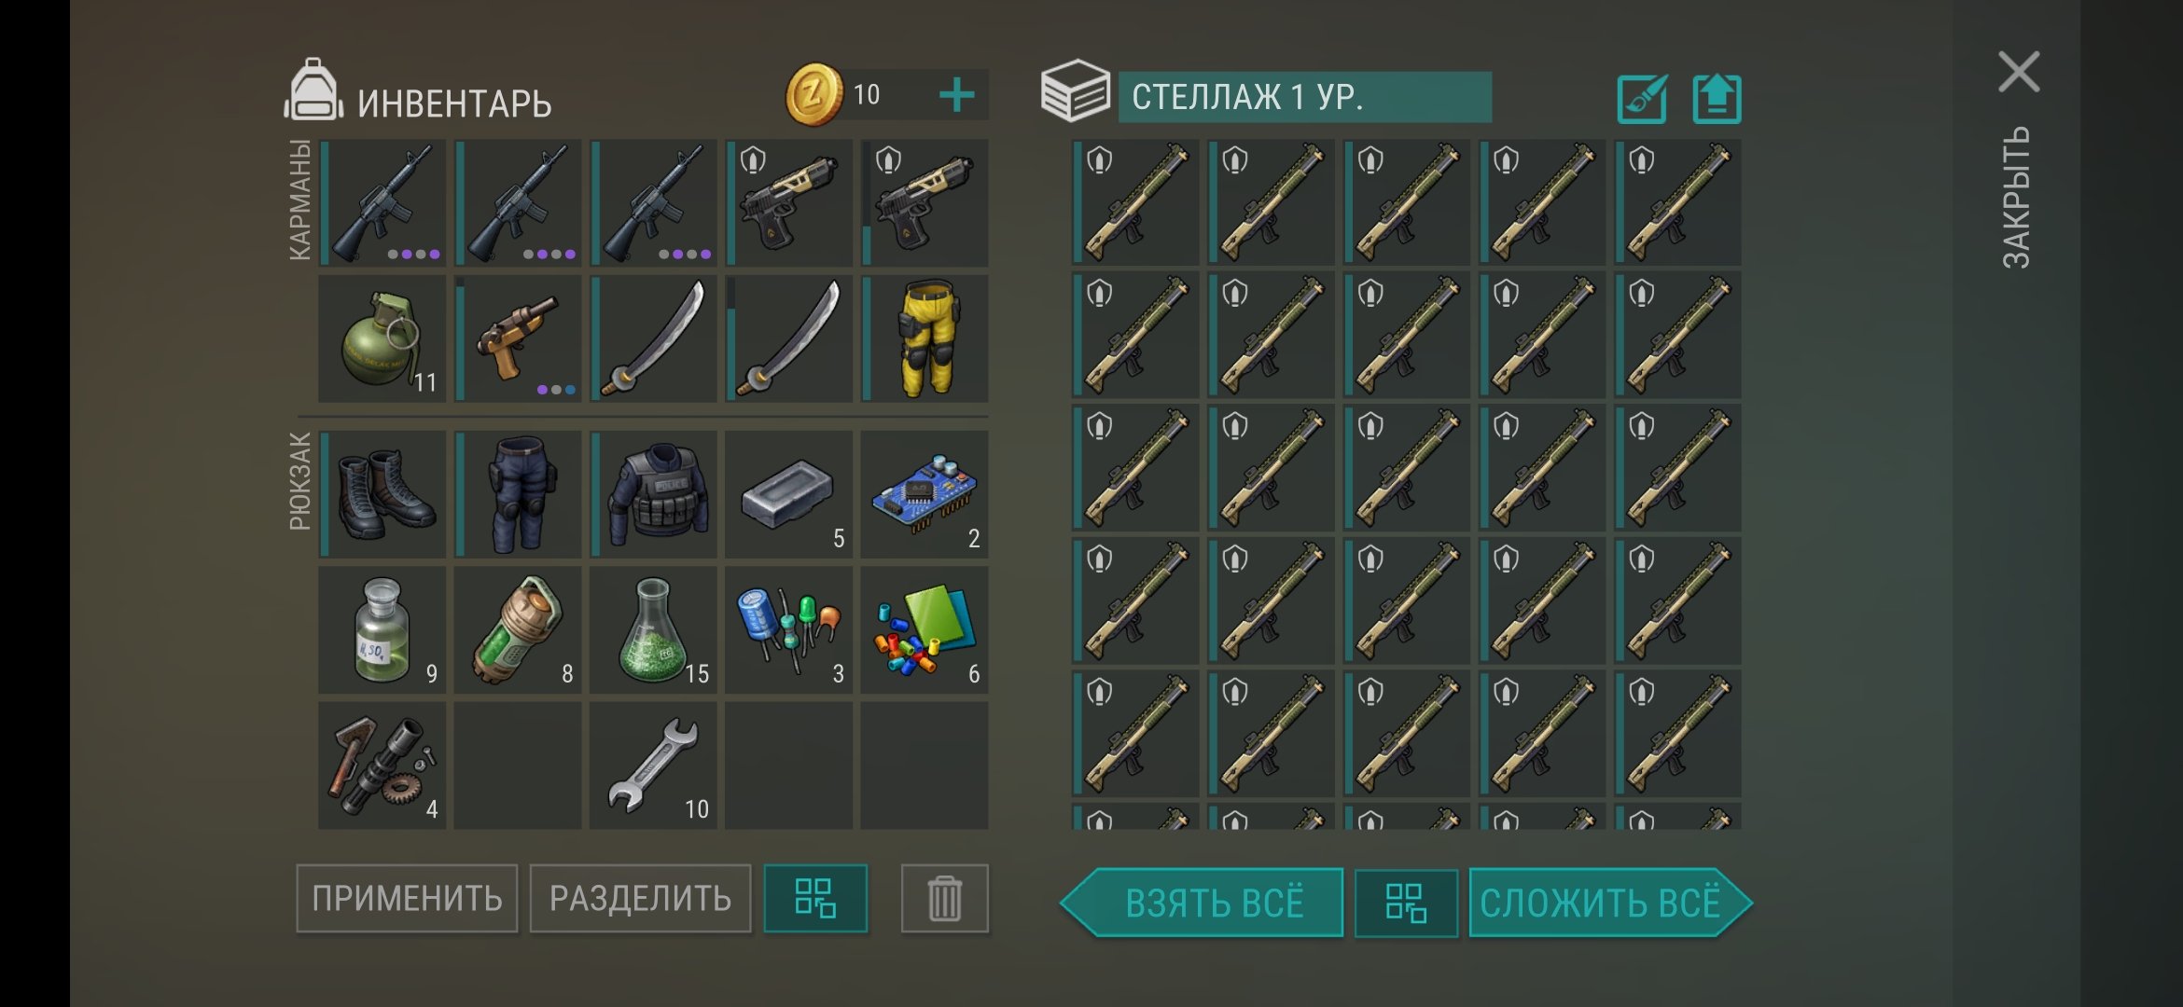Click the upgrade shelf arrow icon

click(x=1717, y=98)
